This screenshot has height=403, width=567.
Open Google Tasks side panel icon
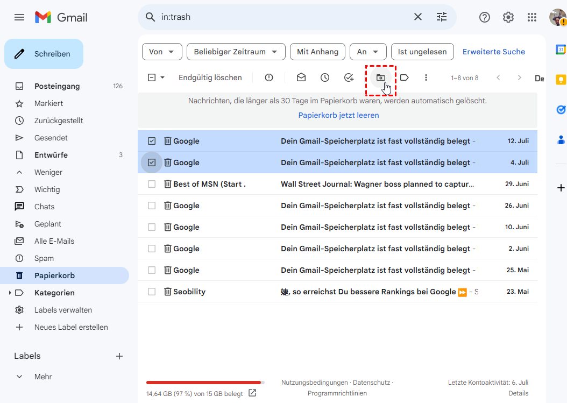click(x=561, y=109)
